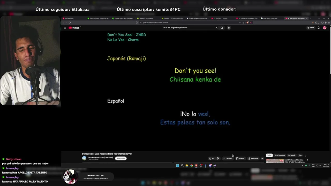This screenshot has height=186, width=331.
Task: Click the ESP LAA language indicator
Action: tap(313, 166)
